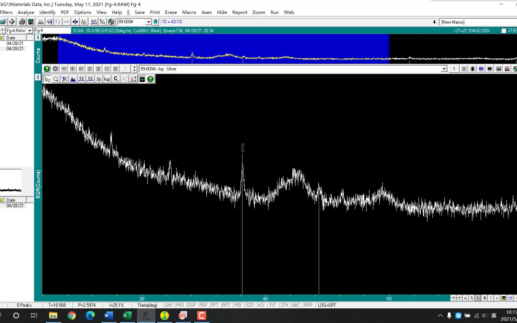Open Google Chrome from the taskbar

pyautogui.click(x=72, y=316)
